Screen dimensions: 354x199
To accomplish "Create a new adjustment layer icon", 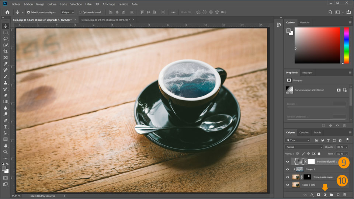I will click(x=325, y=195).
